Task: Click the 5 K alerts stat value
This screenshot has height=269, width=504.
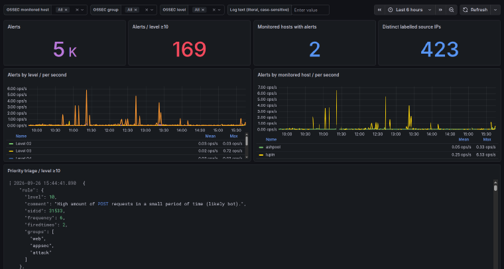Action: click(x=64, y=50)
